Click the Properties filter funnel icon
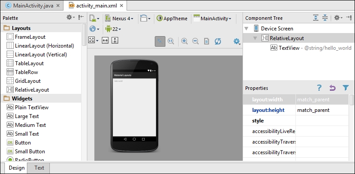Screen dimensions: 355x174 [345, 88]
